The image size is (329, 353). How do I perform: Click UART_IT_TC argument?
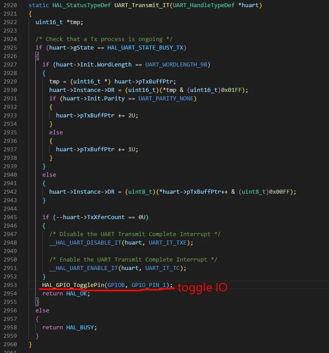[x=162, y=268]
